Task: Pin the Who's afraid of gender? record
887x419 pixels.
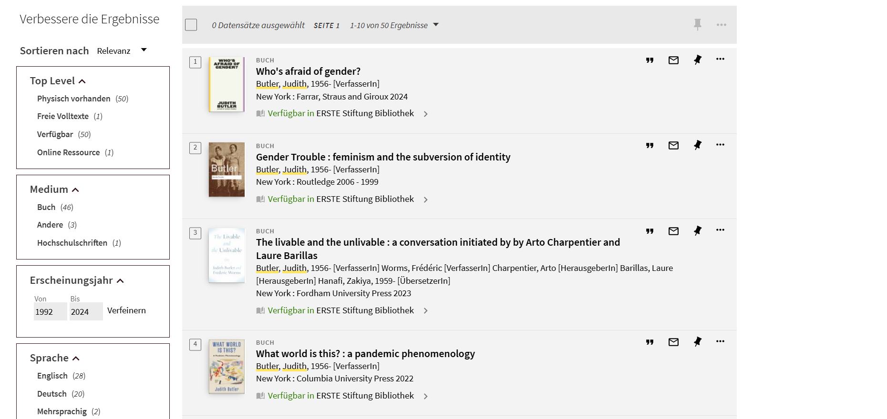Action: coord(698,60)
